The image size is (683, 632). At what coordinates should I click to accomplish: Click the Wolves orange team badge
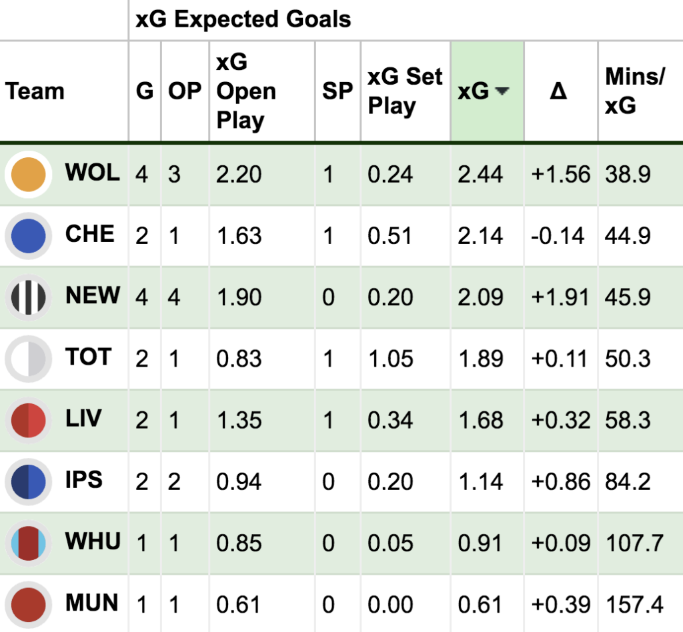[28, 175]
